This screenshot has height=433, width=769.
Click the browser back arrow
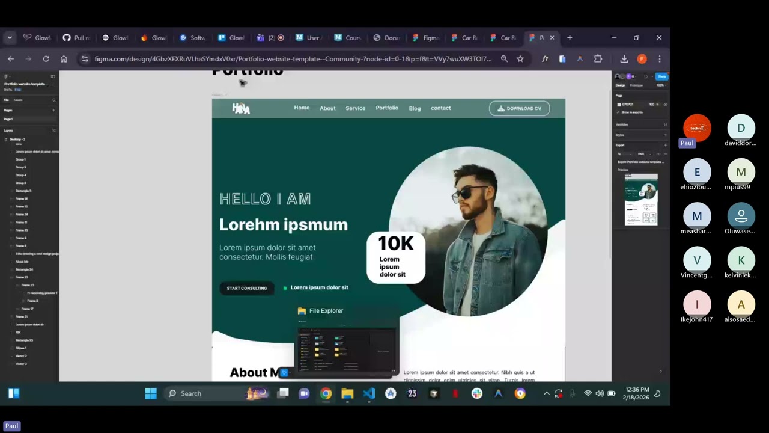[x=11, y=58]
